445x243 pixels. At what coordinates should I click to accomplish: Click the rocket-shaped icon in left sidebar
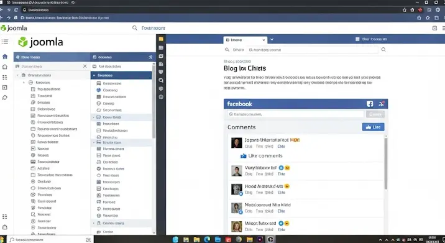(x=5, y=98)
